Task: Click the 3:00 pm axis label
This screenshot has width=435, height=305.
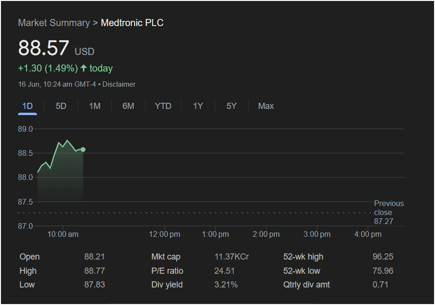Action: coord(317,234)
